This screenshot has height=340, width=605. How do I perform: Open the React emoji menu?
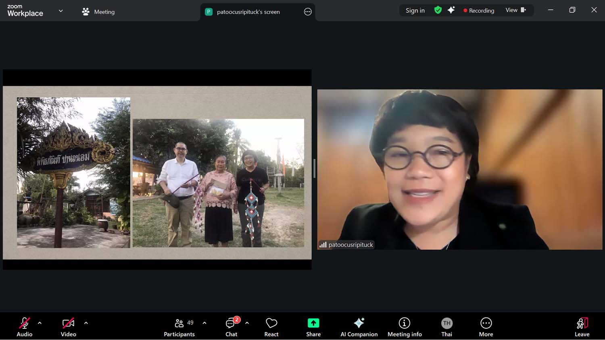[x=271, y=327]
